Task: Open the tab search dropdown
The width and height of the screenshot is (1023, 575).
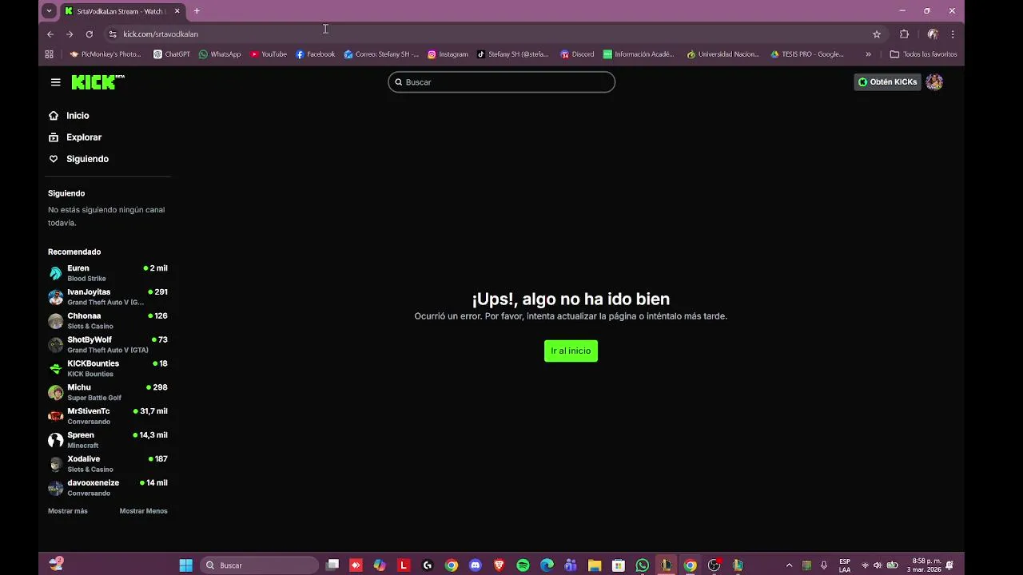Action: 49,11
